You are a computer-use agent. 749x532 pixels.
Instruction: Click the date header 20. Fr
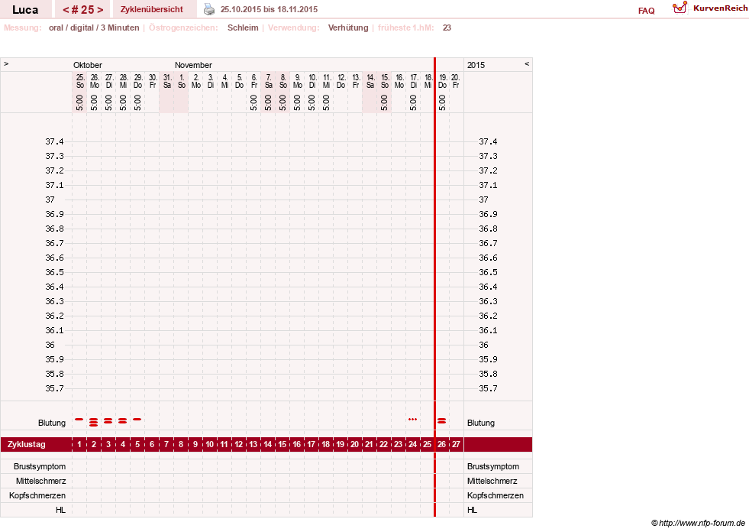456,81
